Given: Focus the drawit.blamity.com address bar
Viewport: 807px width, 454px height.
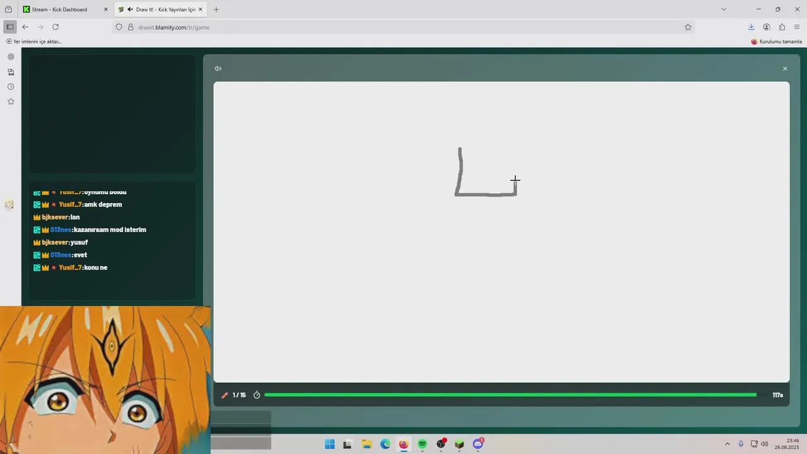Looking at the screenshot, I should [x=403, y=27].
